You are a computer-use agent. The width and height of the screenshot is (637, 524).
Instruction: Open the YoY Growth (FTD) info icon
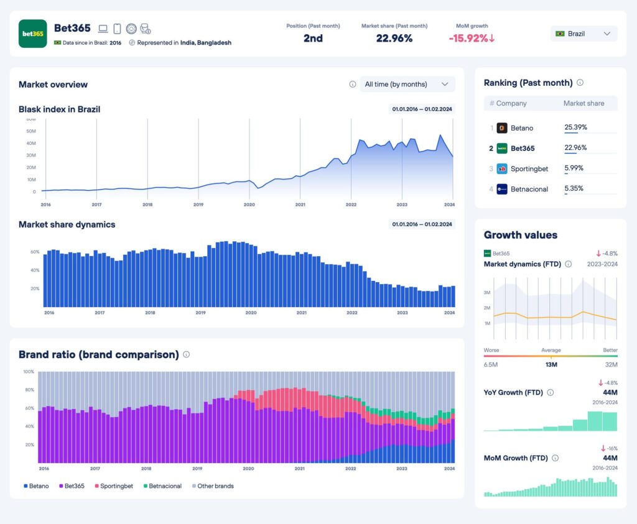(551, 392)
